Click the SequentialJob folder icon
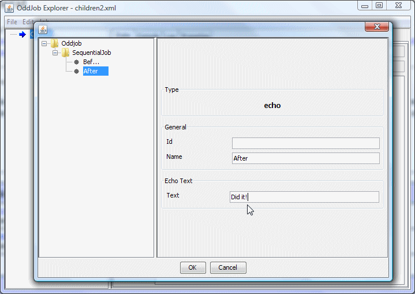The width and height of the screenshot is (415, 294). [x=65, y=53]
